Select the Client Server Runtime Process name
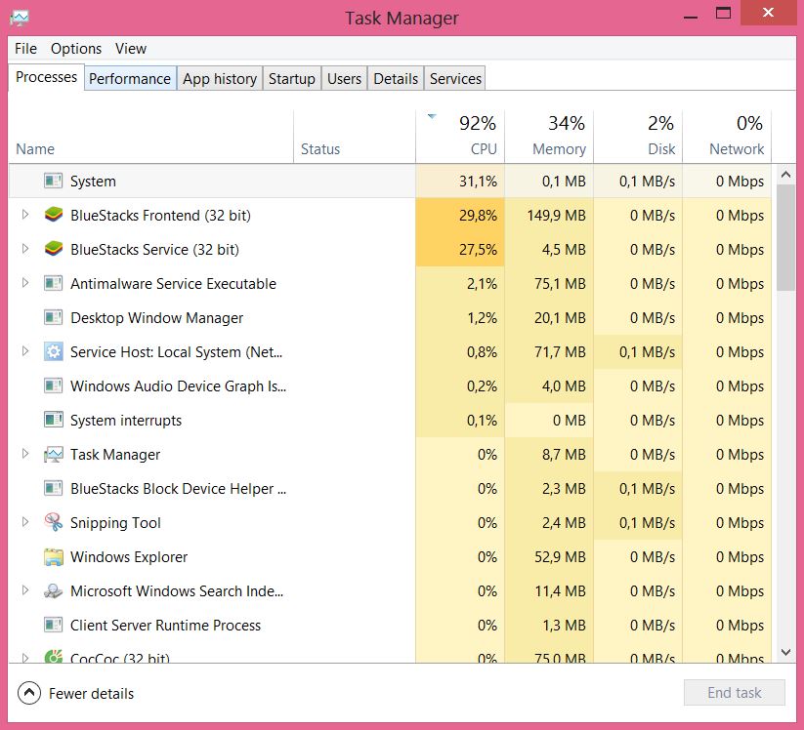This screenshot has width=804, height=730. point(165,626)
